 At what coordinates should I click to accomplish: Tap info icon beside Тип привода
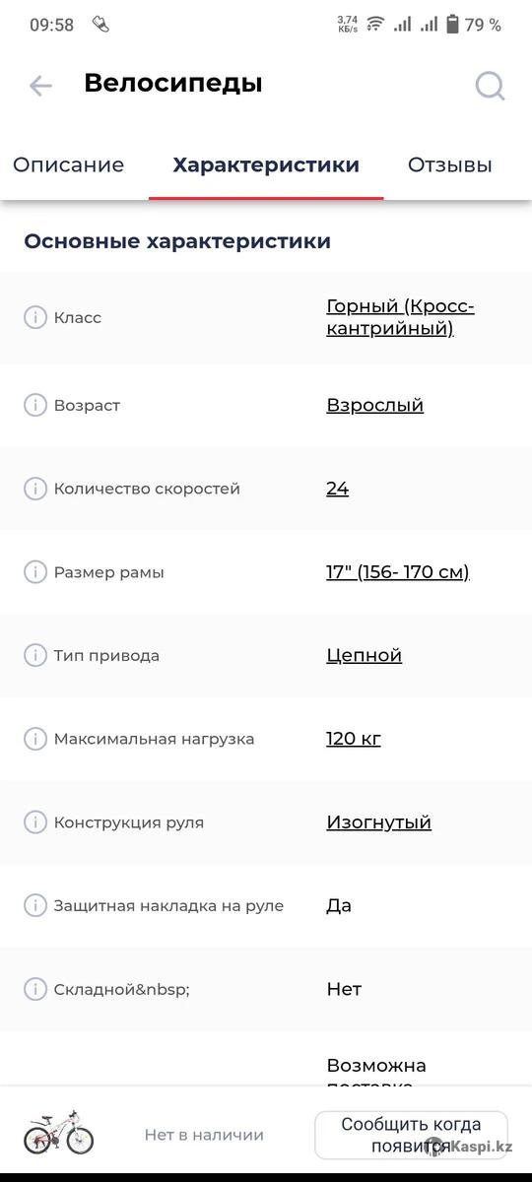[x=35, y=655]
